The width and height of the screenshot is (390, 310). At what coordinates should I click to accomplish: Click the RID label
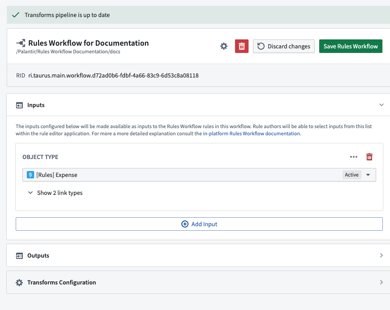click(21, 75)
